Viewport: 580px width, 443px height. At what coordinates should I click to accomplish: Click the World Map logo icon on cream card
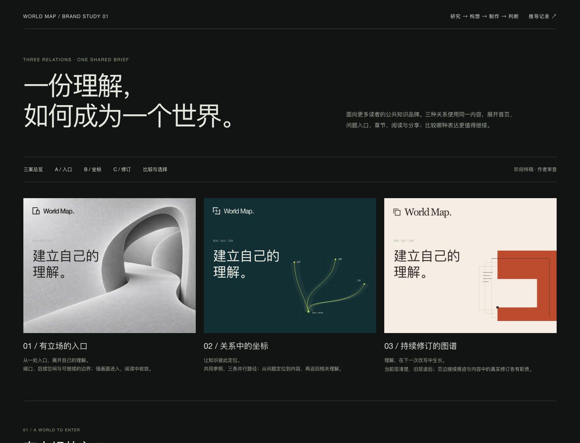click(397, 212)
